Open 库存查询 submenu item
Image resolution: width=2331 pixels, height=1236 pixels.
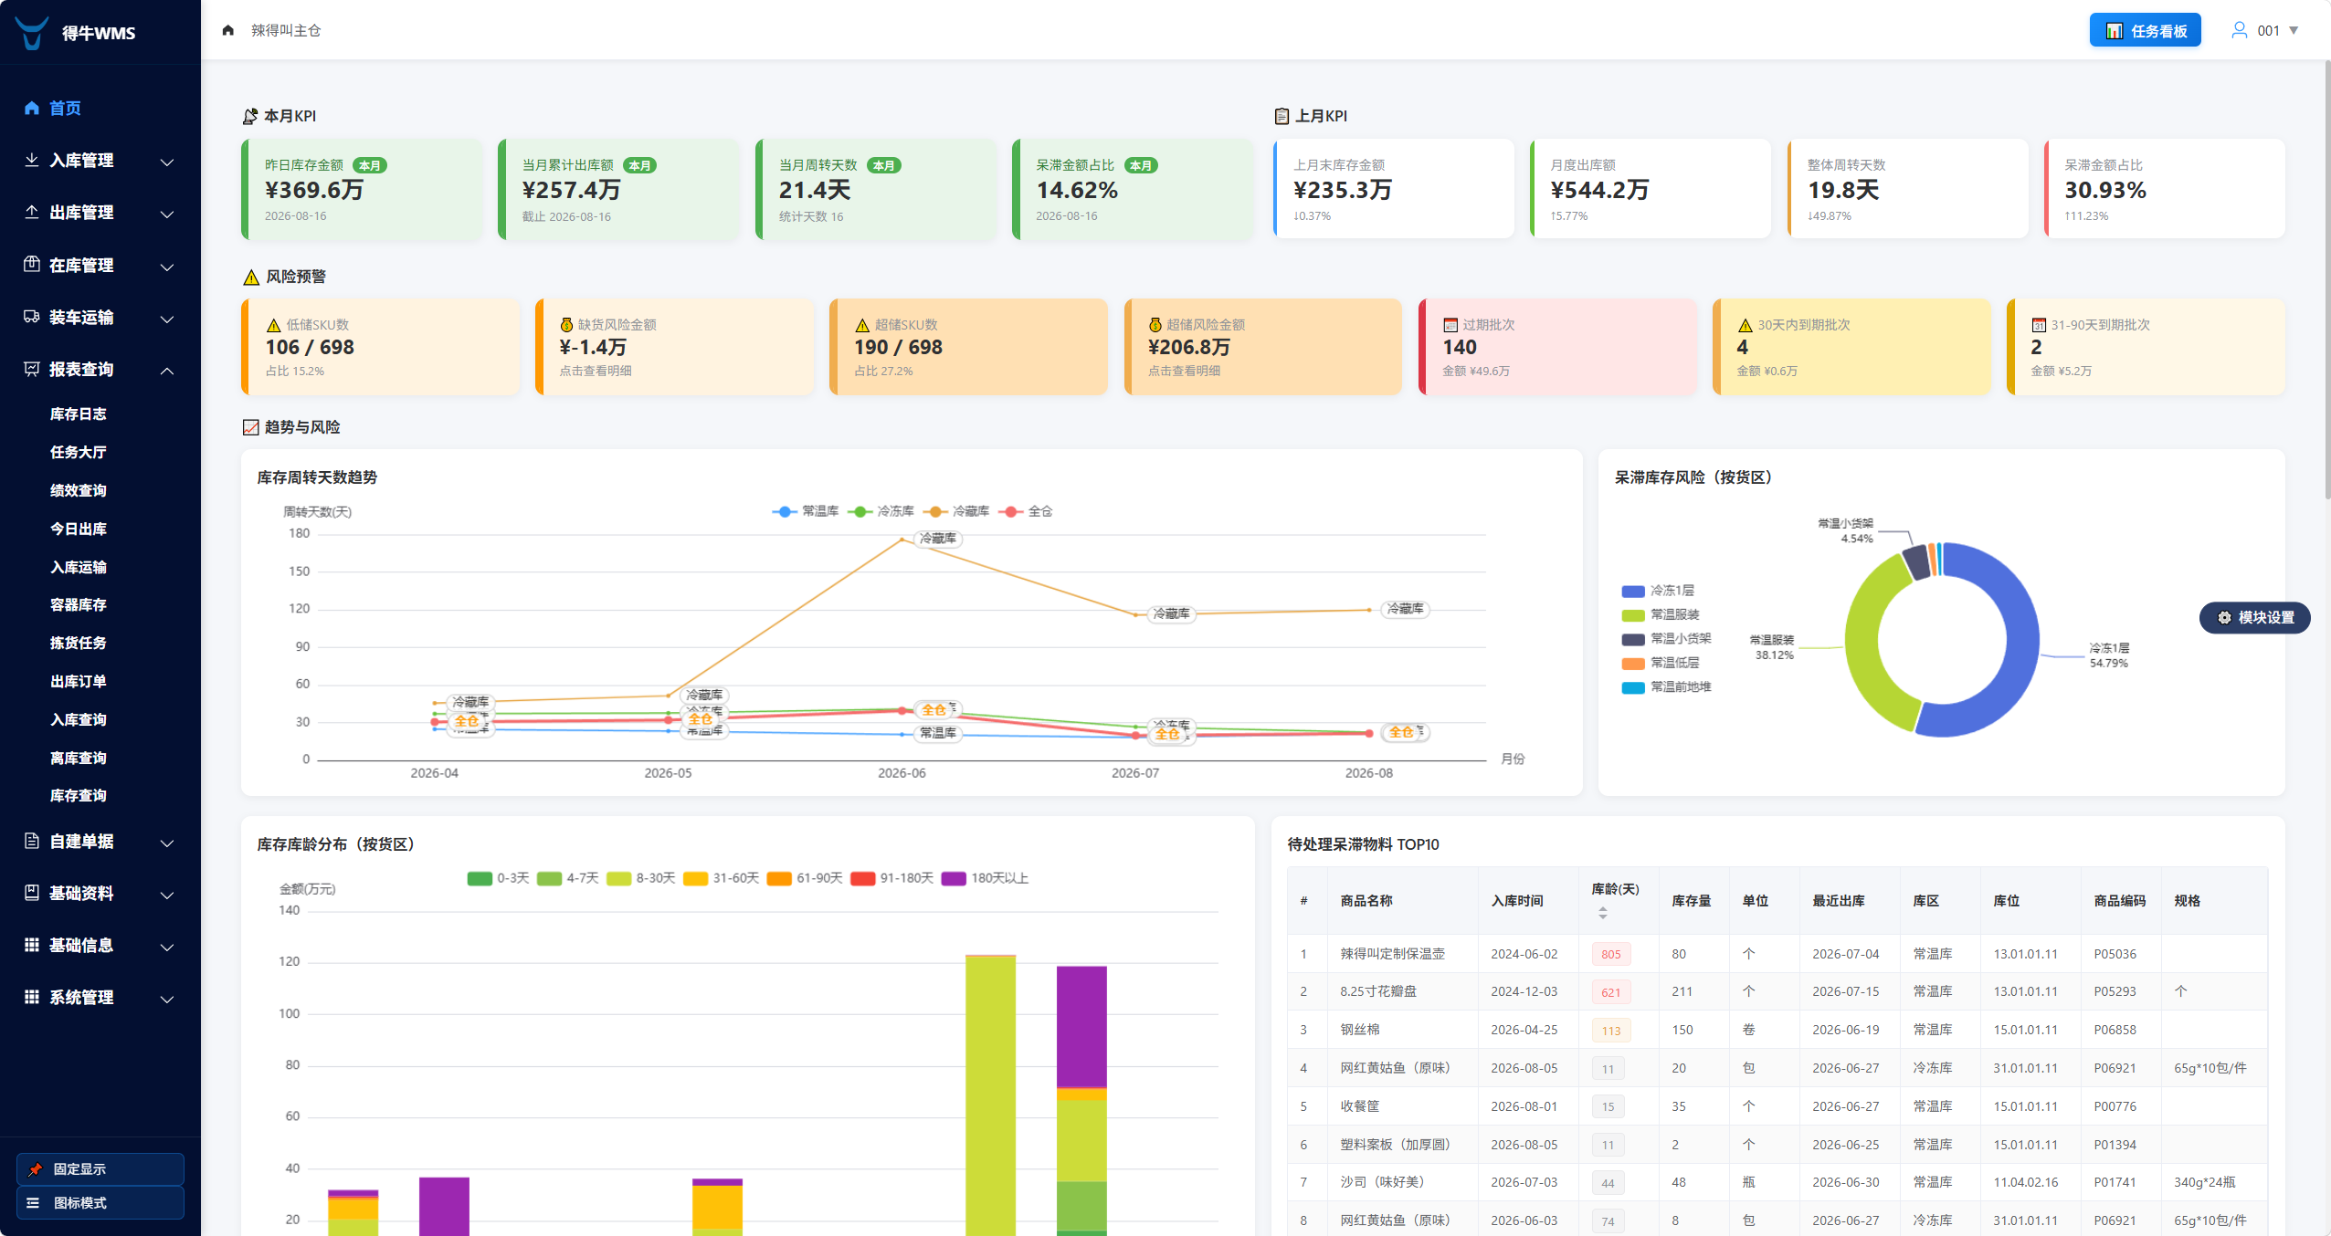pyautogui.click(x=79, y=795)
